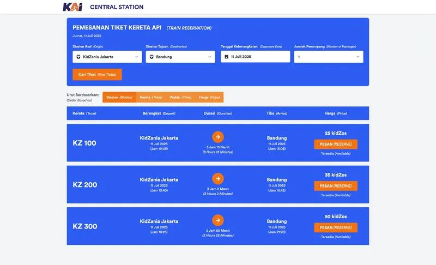The width and height of the screenshot is (436, 265).
Task: Click the KZ 100 train name
Action: coord(84,143)
